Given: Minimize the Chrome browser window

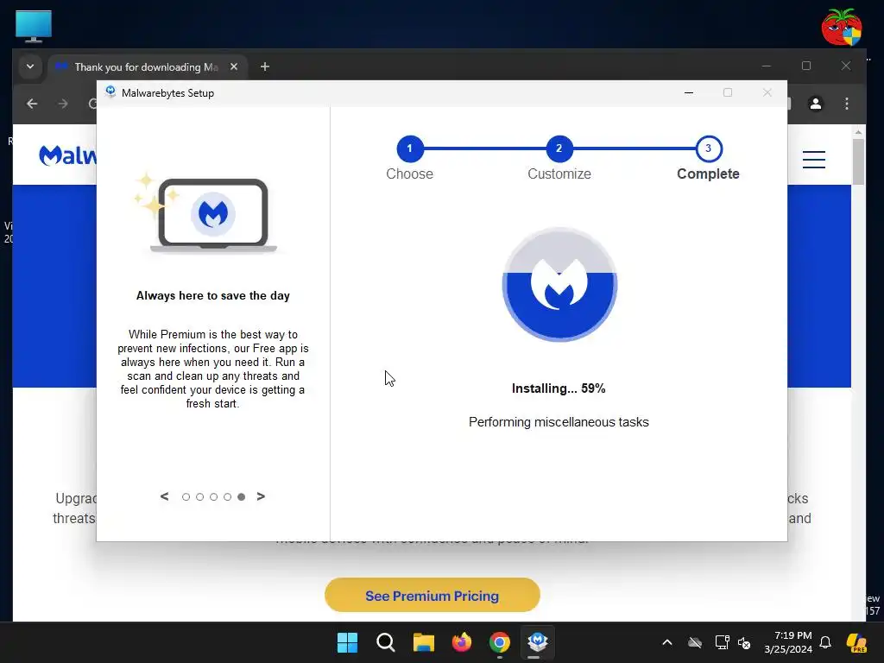Looking at the screenshot, I should pos(767,66).
